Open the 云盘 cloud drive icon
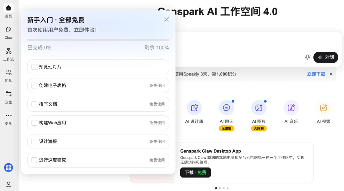This screenshot has height=191, width=344. (x=9, y=94)
